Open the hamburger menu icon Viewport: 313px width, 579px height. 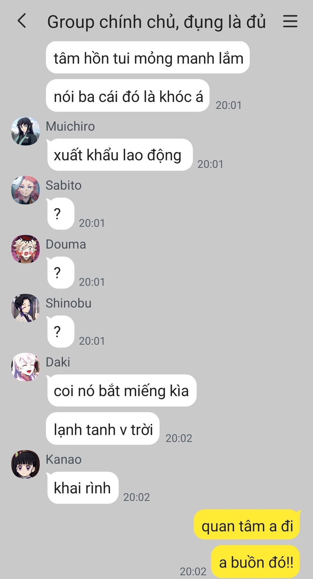(x=290, y=21)
